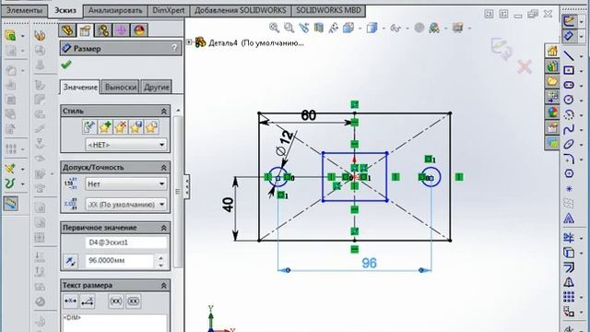Open the Line tool dropdown arrow
This screenshot has width=590, height=332.
(581, 56)
